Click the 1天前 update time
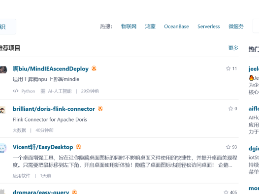The width and height of the screenshot is (259, 194). tap(46, 176)
